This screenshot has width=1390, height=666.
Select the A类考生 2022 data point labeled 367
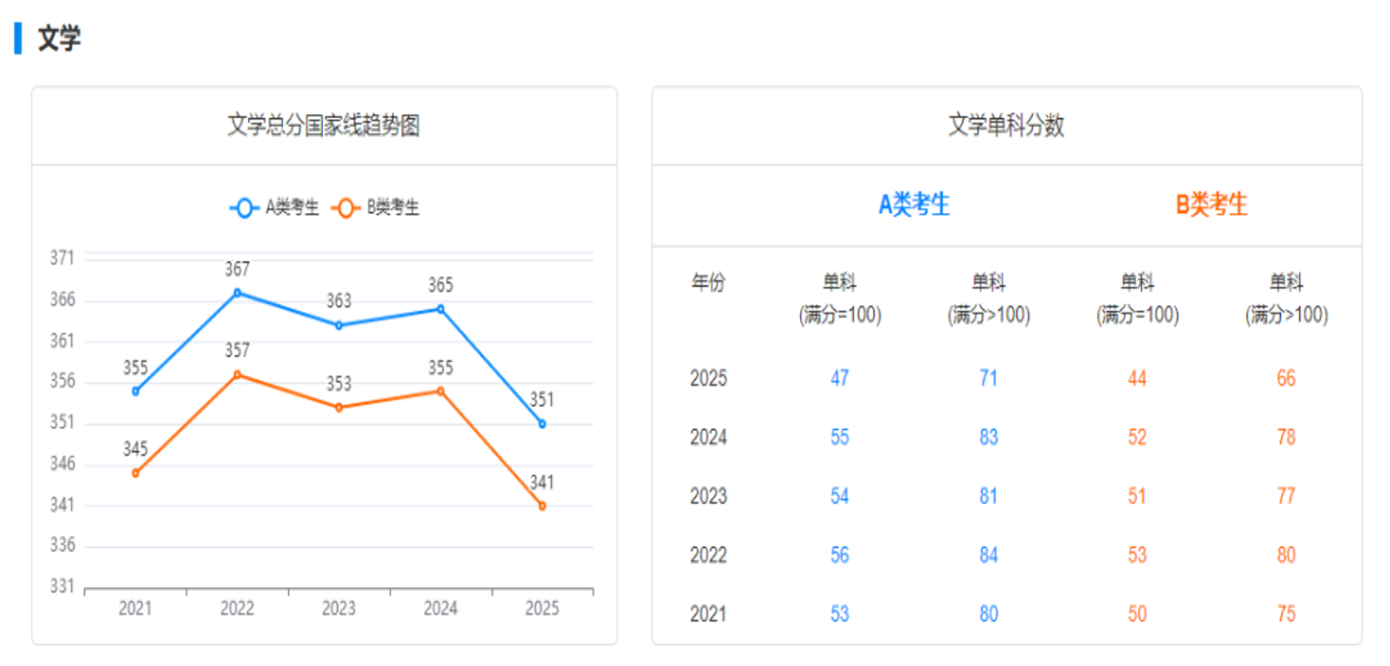click(237, 293)
